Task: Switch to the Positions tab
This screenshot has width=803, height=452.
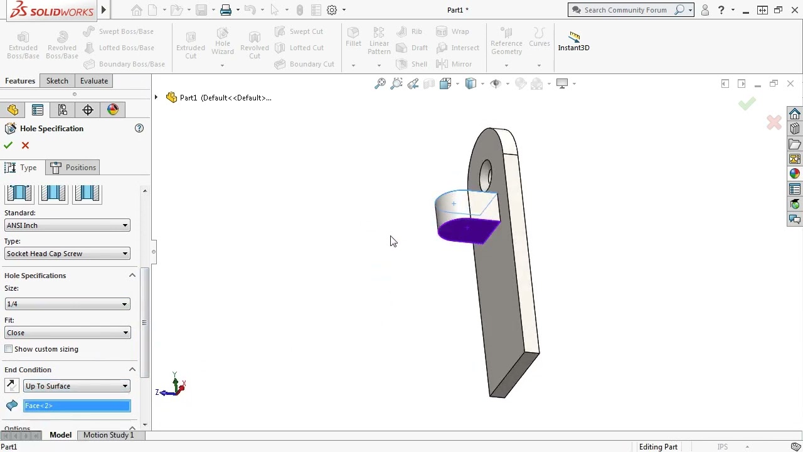Action: click(73, 168)
